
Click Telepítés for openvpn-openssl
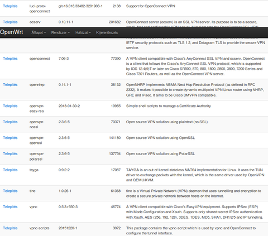(x=10, y=138)
